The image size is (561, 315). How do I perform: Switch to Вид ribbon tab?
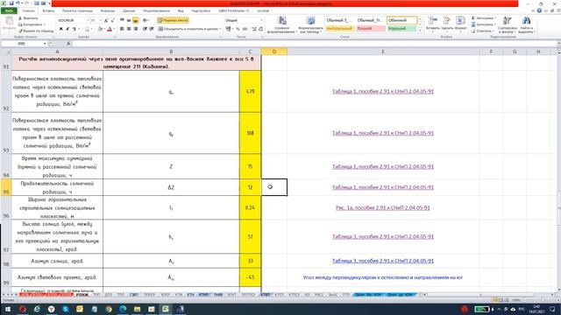click(181, 10)
